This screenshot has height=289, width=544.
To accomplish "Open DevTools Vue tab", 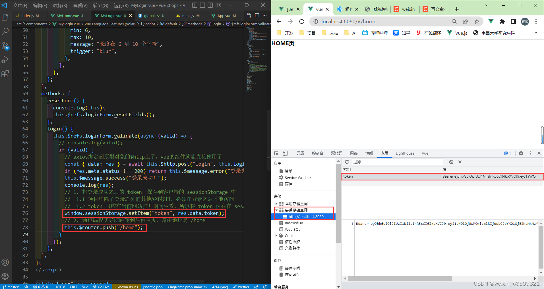I will (425, 153).
